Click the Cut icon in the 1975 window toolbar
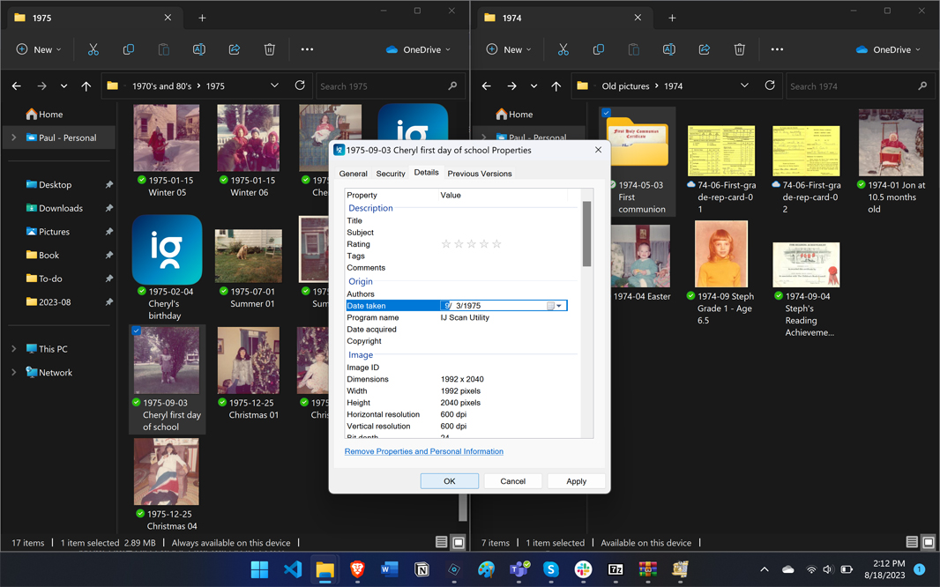940x587 pixels. [93, 49]
